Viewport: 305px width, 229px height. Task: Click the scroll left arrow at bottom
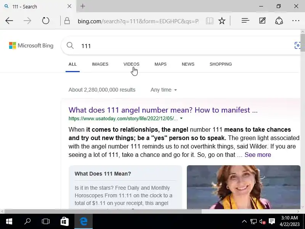coord(2,211)
